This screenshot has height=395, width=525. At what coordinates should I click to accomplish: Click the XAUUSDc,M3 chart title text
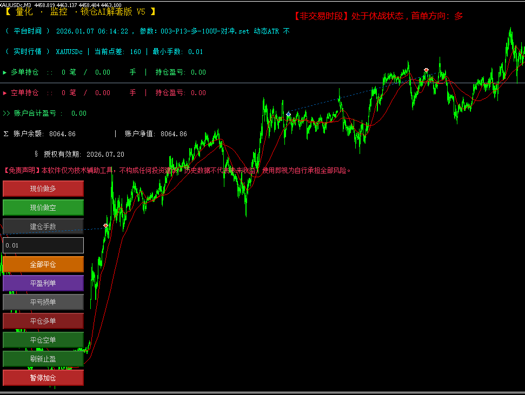[15, 5]
